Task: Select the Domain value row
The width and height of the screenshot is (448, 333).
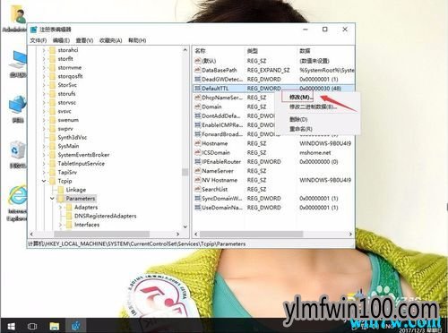Action: [273, 107]
